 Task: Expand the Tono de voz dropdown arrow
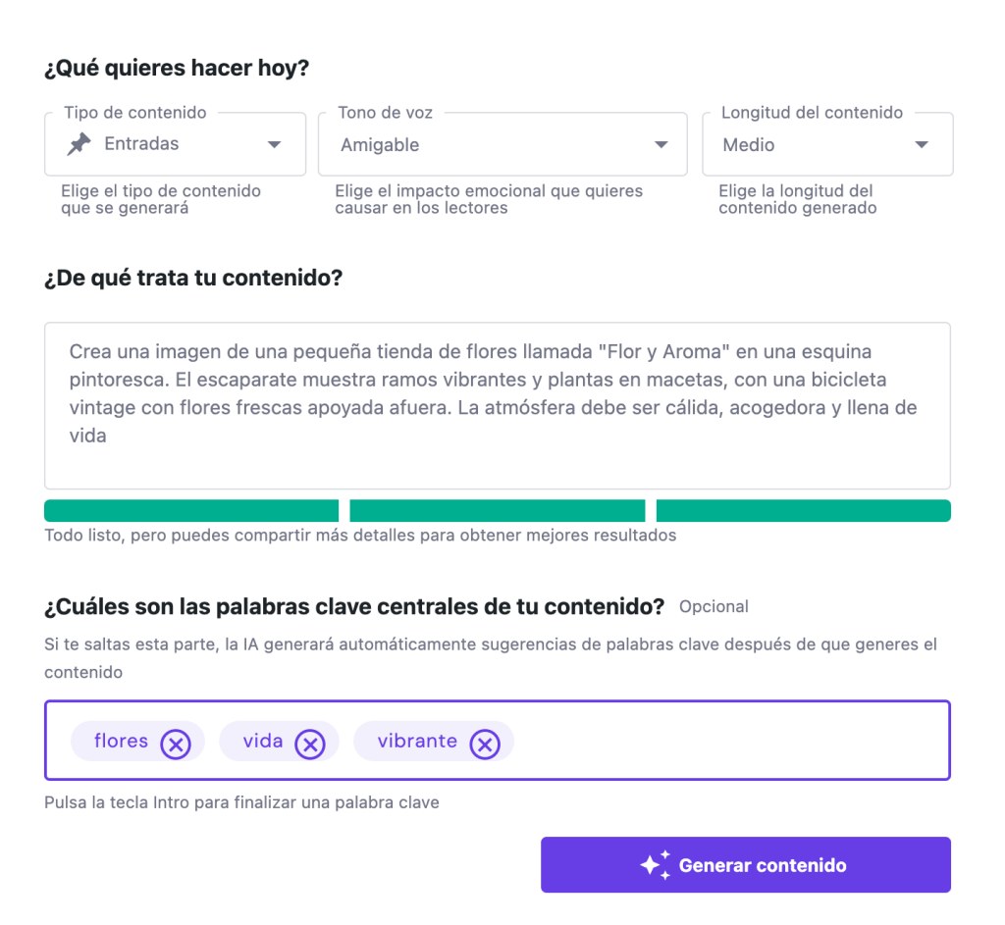661,145
